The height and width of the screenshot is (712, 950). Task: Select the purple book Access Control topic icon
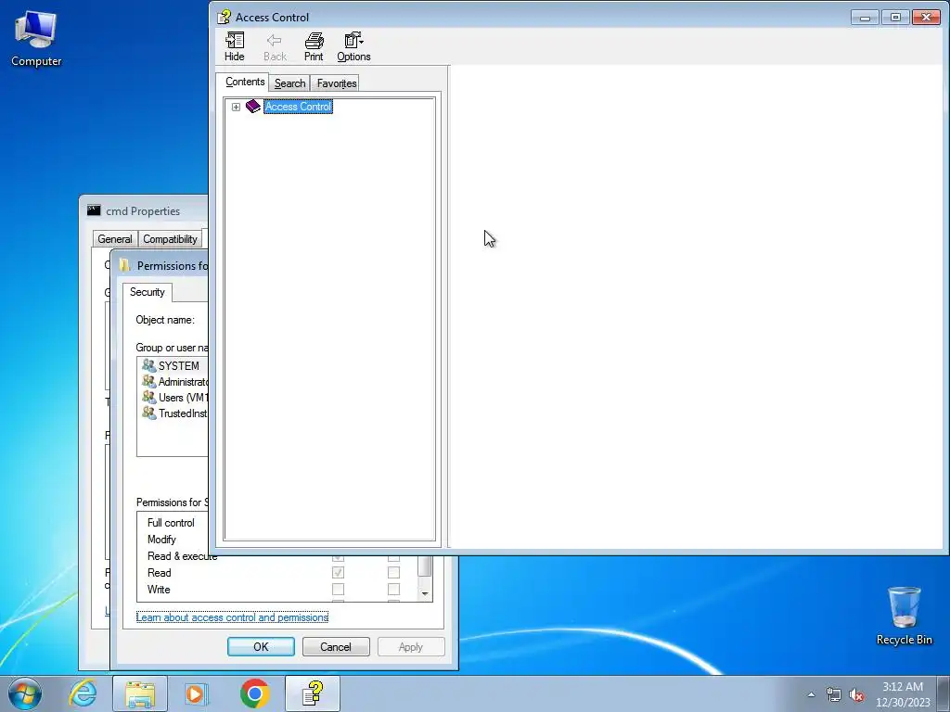252,107
